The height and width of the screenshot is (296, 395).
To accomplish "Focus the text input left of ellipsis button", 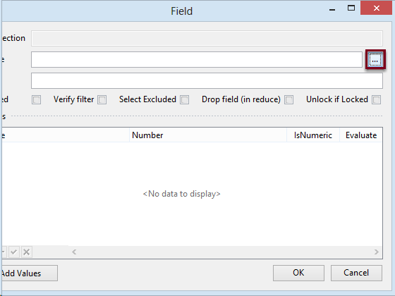I will click(x=197, y=60).
